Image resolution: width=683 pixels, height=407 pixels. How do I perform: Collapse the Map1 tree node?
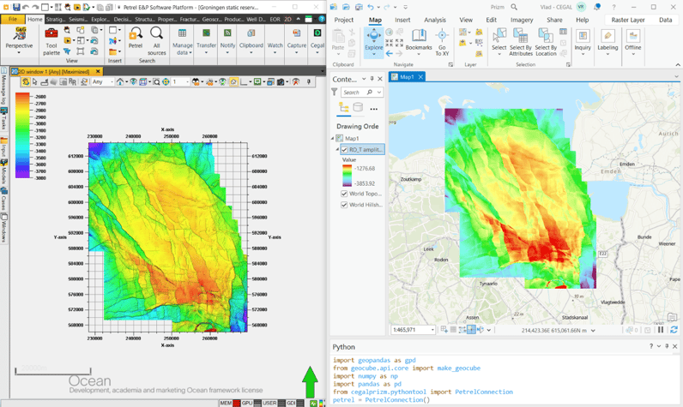(x=333, y=138)
